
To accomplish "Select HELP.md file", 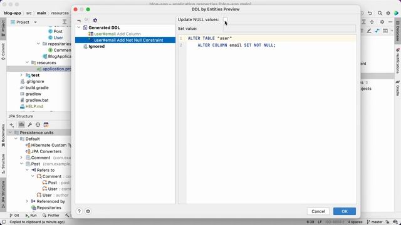I will pyautogui.click(x=31, y=106).
